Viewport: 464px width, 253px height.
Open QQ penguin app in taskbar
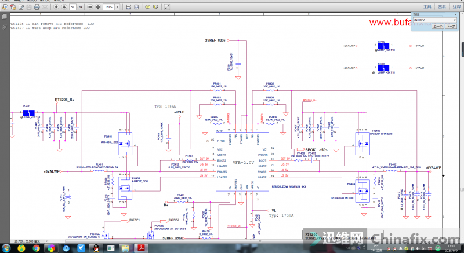pos(96,248)
